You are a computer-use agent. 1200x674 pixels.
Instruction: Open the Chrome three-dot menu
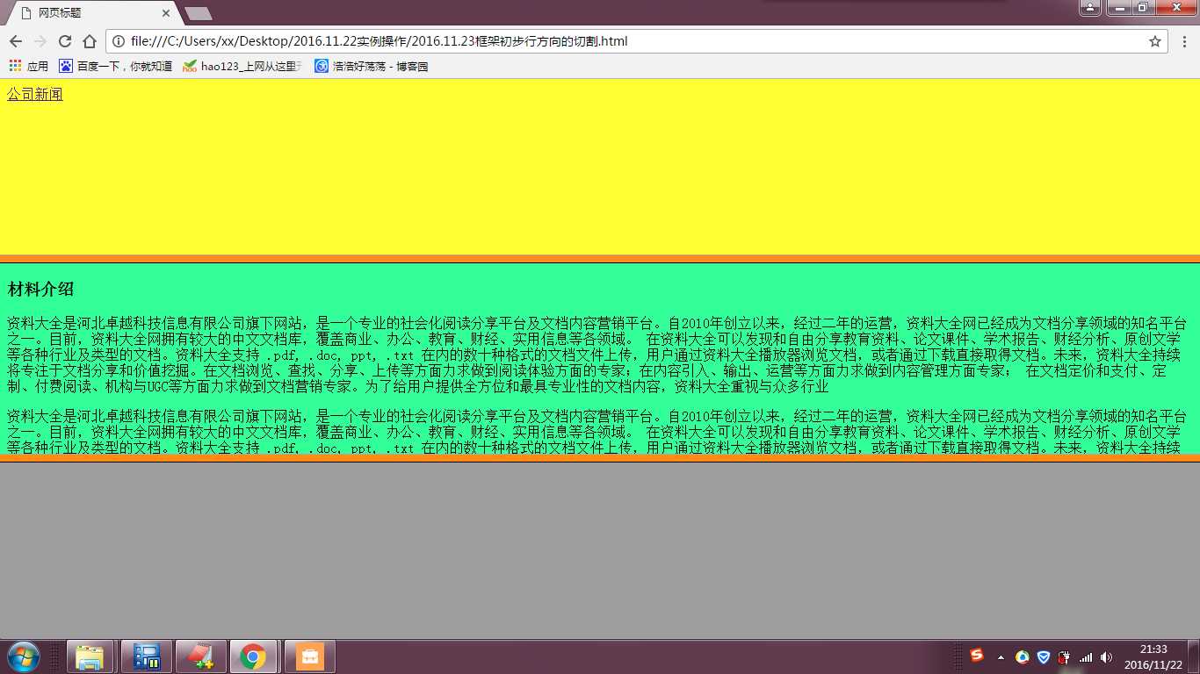point(1184,41)
